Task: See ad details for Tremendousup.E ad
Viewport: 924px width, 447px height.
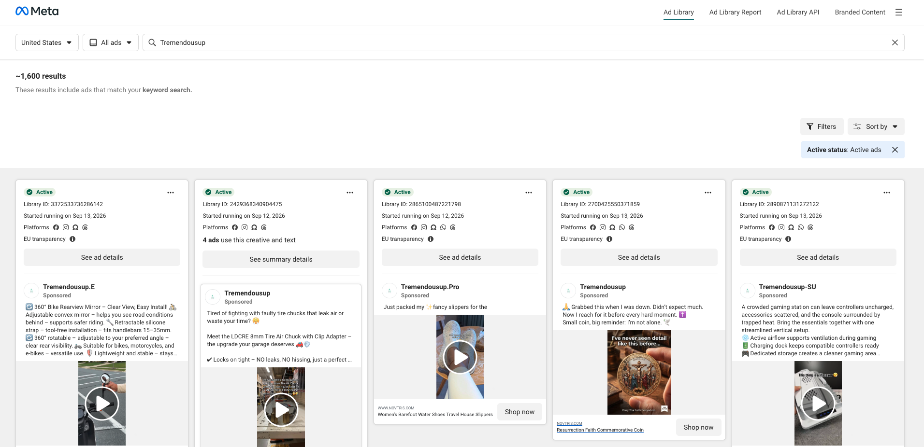Action: pyautogui.click(x=102, y=257)
